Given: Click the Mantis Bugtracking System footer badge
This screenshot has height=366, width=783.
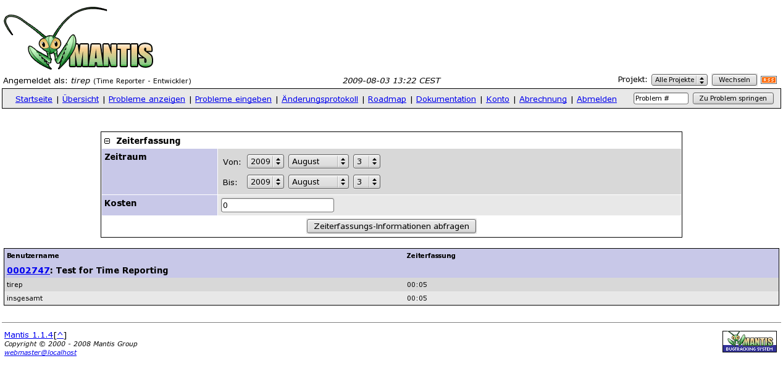Looking at the screenshot, I should (x=749, y=341).
